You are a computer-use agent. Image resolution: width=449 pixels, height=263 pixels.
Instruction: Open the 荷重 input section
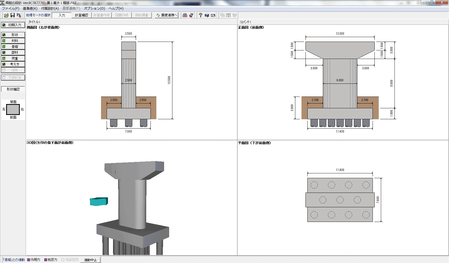13,58
